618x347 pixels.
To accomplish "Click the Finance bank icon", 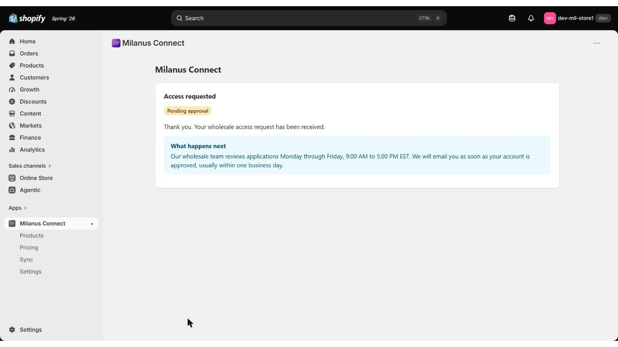I will click(x=12, y=137).
